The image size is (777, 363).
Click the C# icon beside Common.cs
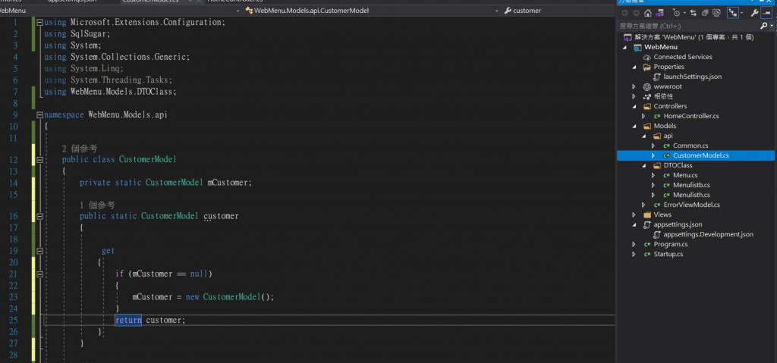point(666,146)
